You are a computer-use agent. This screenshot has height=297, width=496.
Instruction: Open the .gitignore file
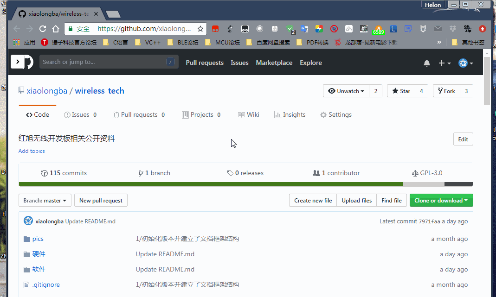tap(46, 284)
